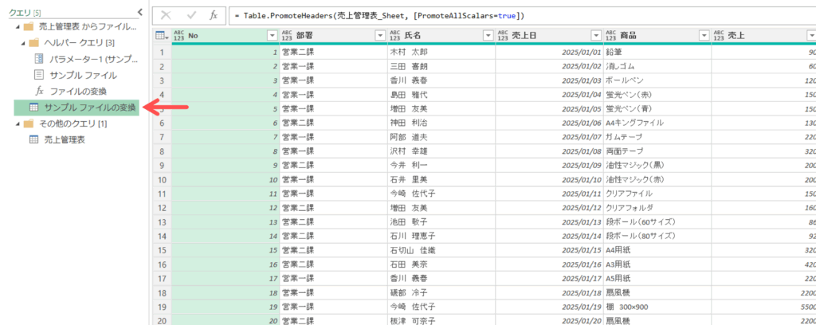
Task: Select the サンプル ファイル query
Action: [83, 75]
